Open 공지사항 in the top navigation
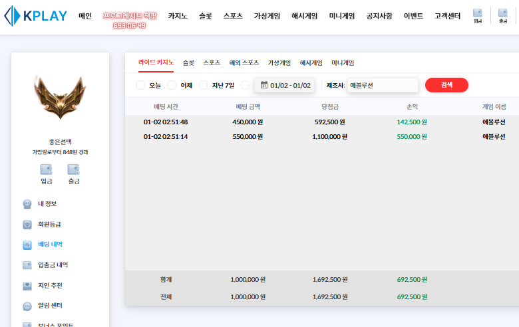Screen dimensions: 519x327 [x=379, y=16]
